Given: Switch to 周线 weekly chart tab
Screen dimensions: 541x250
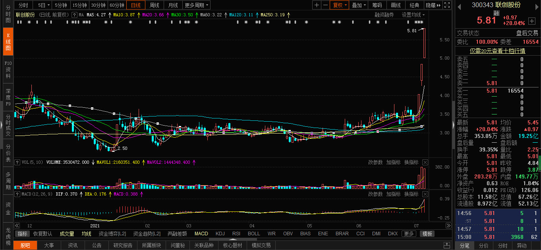Looking at the screenshot, I should click(154, 5).
